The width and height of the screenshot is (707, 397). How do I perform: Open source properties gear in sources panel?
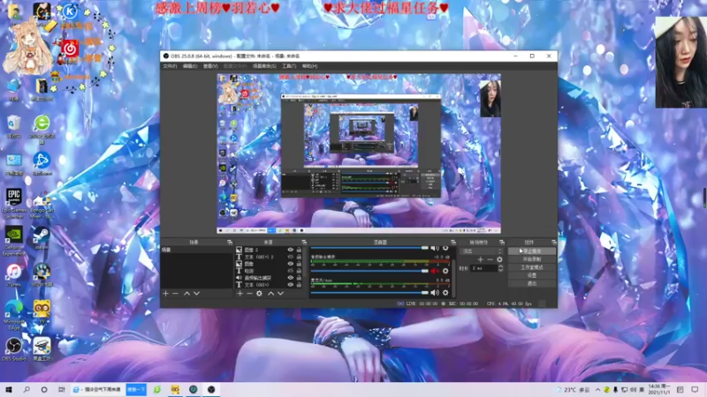tap(259, 294)
